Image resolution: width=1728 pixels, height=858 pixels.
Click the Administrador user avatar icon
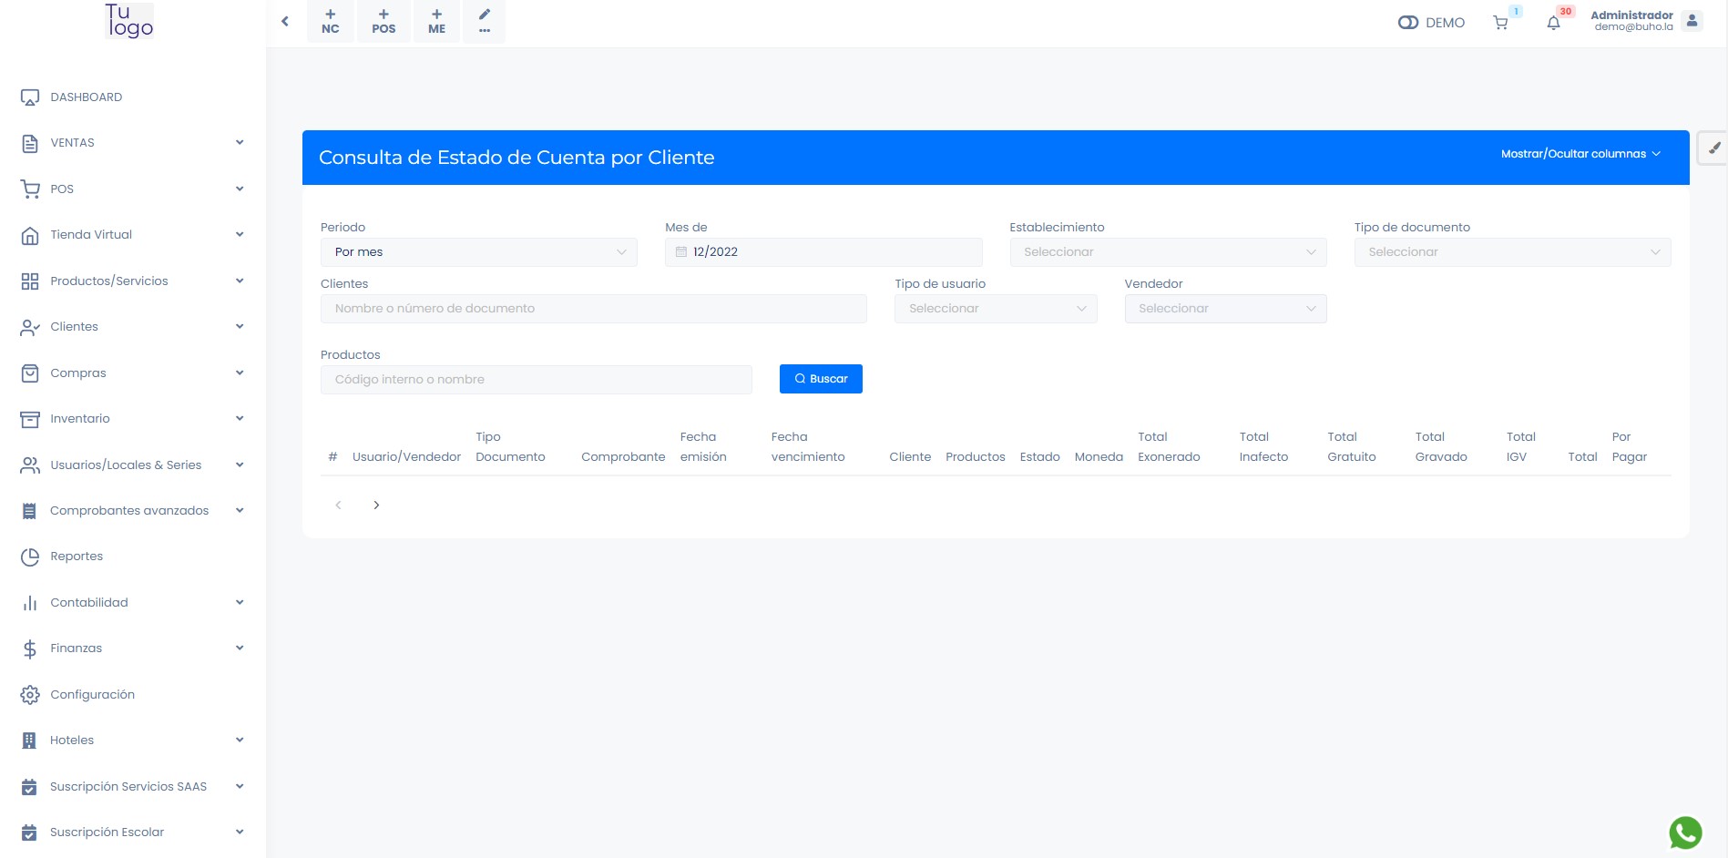tap(1692, 21)
